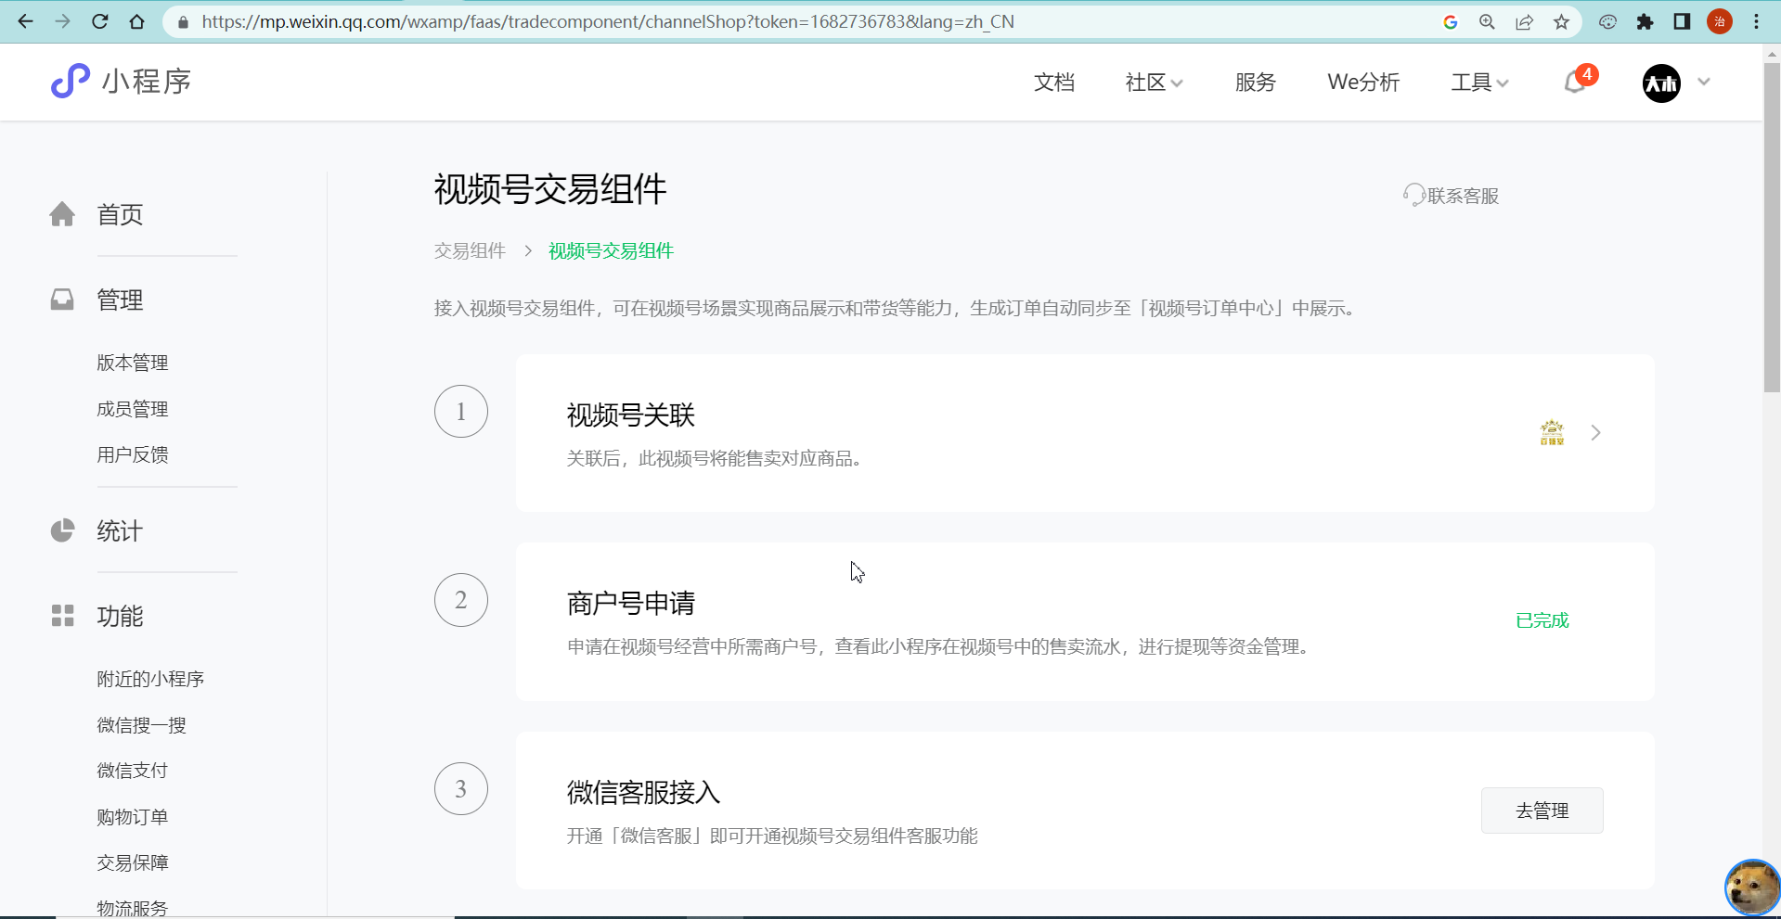Share this page via share icon
Image resolution: width=1781 pixels, height=919 pixels.
tap(1524, 22)
